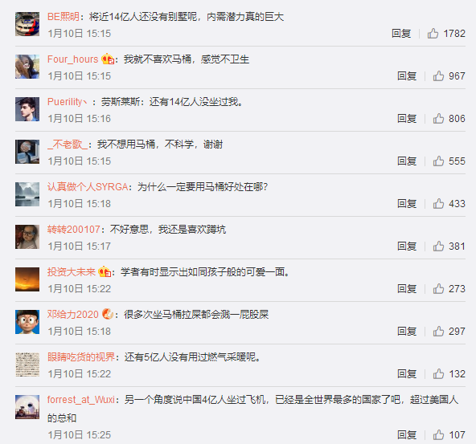Click the Doraemon-style avatar of 邓给力2020
The width and height of the screenshot is (476, 444).
coord(27,322)
